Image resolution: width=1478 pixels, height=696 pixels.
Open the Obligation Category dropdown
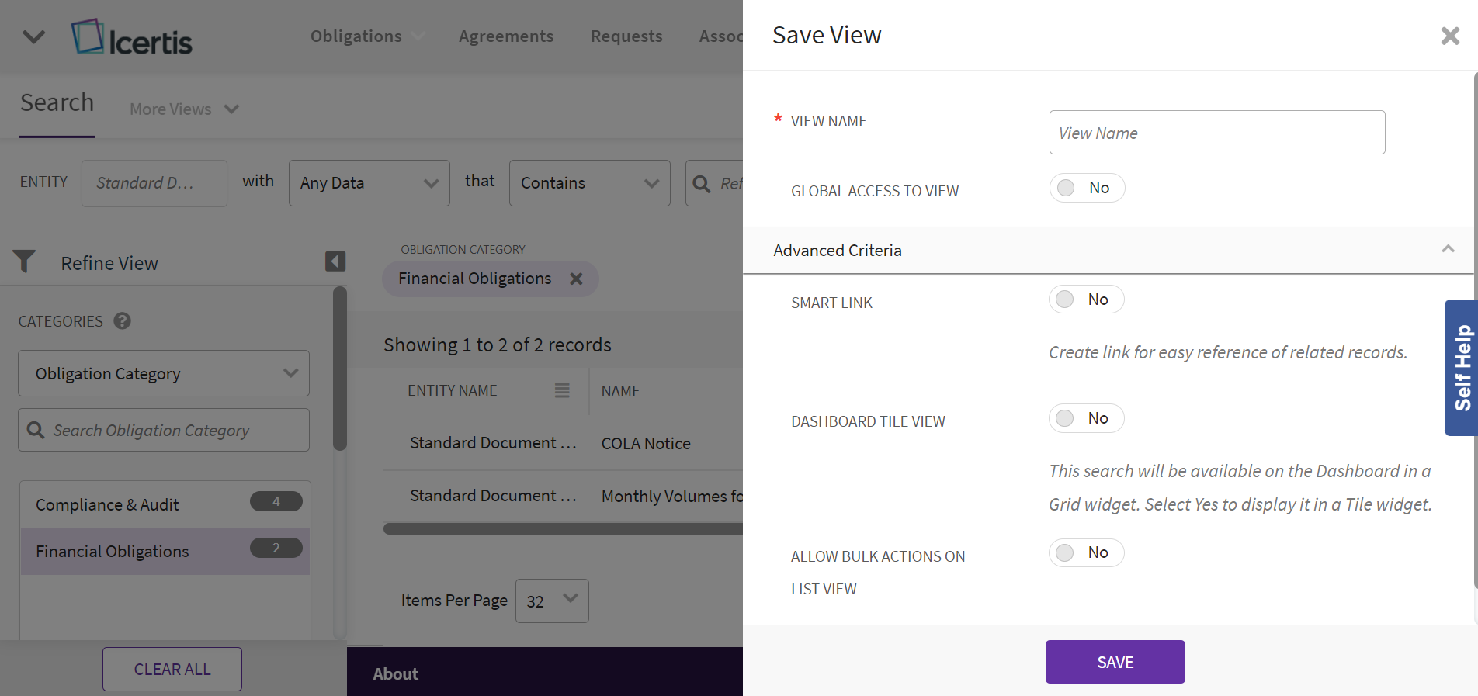[164, 373]
